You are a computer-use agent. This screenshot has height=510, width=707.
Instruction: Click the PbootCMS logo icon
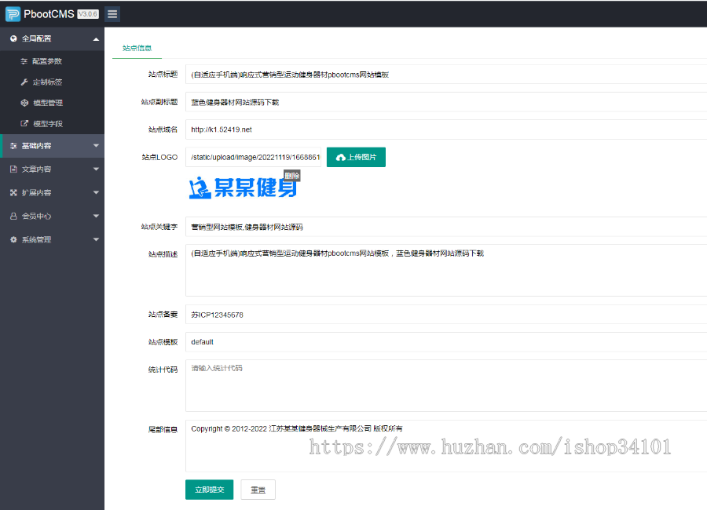point(13,14)
